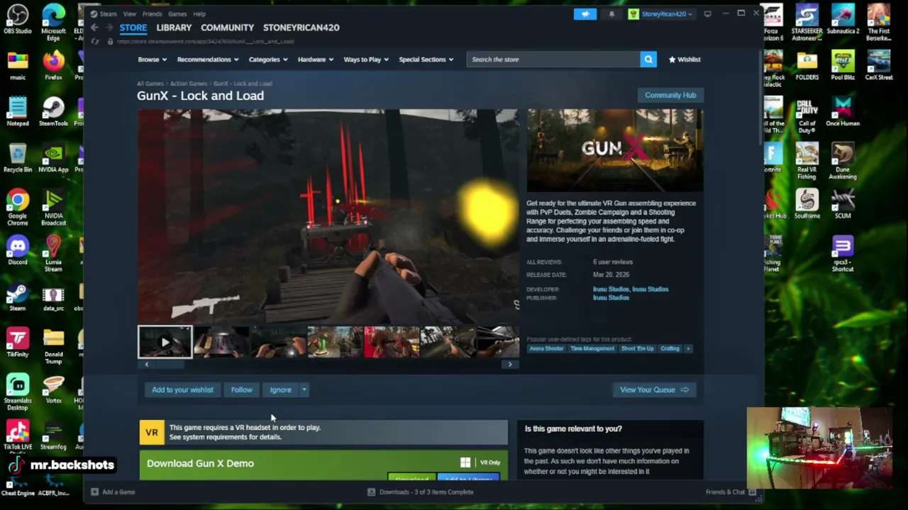Image resolution: width=908 pixels, height=510 pixels.
Task: Select the Soulframe desktop icon
Action: click(807, 204)
